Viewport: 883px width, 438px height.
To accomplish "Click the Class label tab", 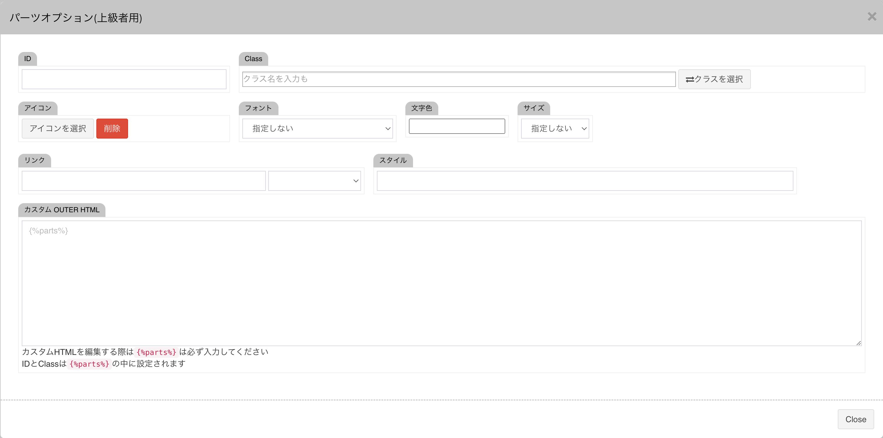I will coord(253,58).
